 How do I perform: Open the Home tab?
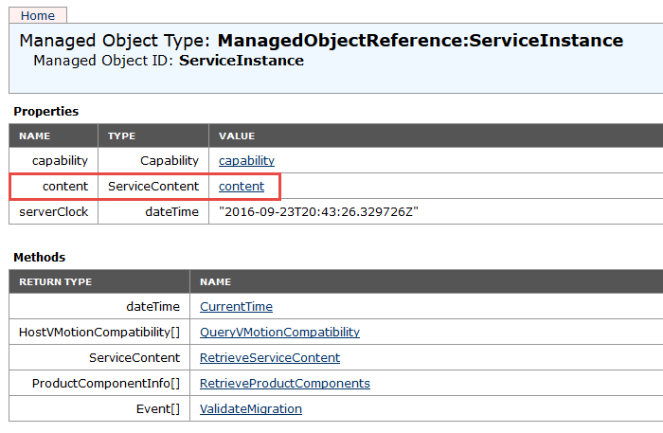coord(38,15)
